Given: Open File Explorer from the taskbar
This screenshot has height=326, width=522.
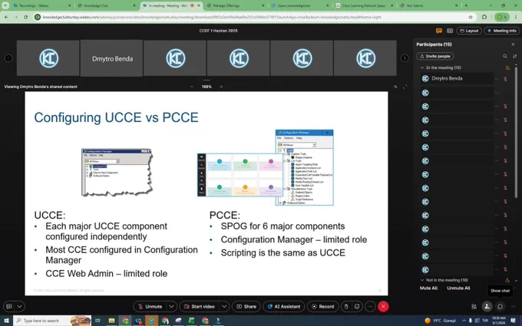Looking at the screenshot, I should (111, 321).
